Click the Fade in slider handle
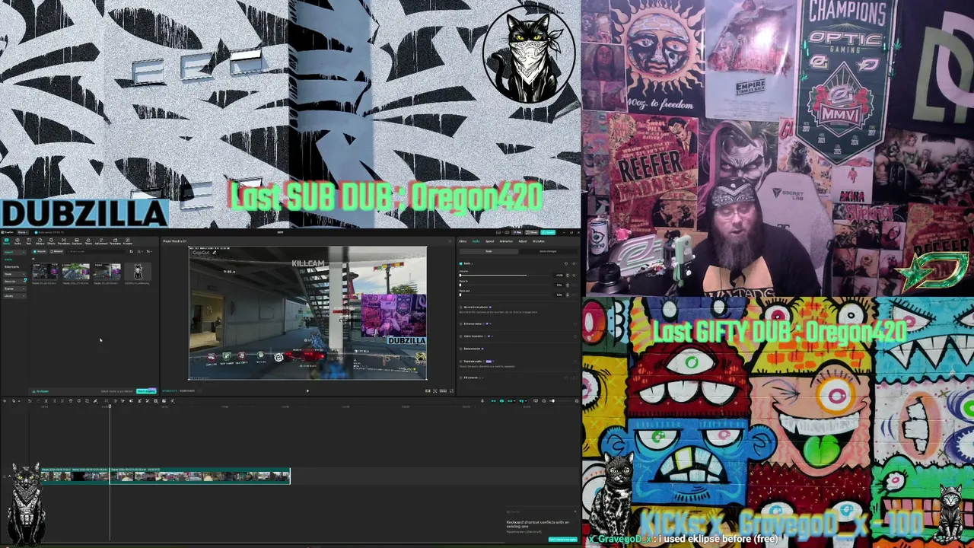This screenshot has height=548, width=974. coord(460,285)
